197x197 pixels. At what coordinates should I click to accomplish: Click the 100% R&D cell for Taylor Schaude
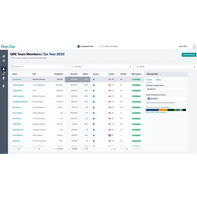(86, 96)
